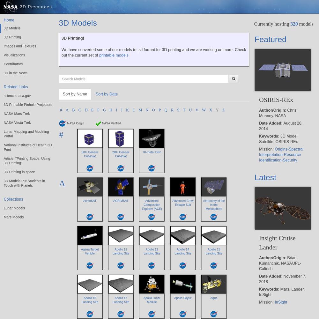Open Lunar Mapping and Modeling Portal link
Viewport: 319px width, 319px height.
[26, 134]
